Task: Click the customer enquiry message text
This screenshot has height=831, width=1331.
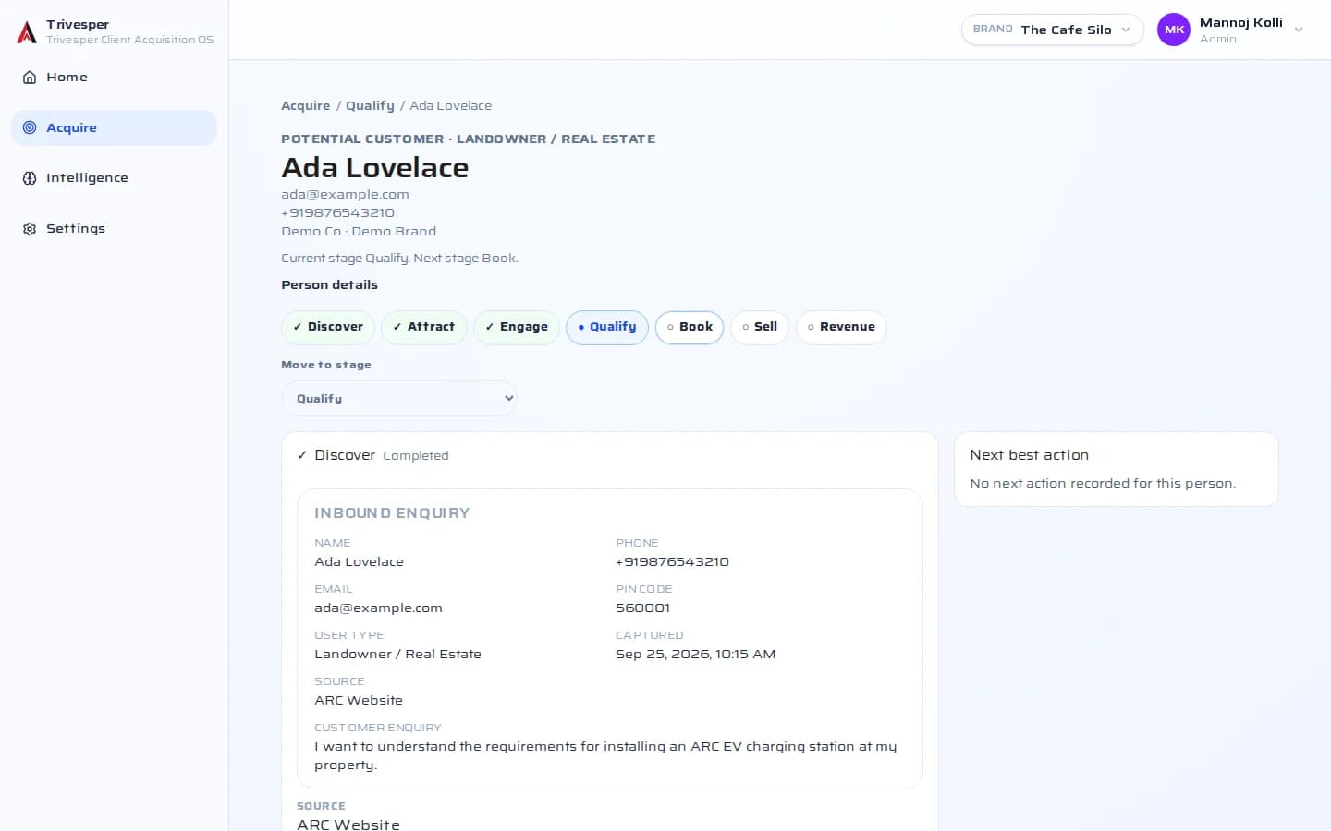Action: coord(605,756)
